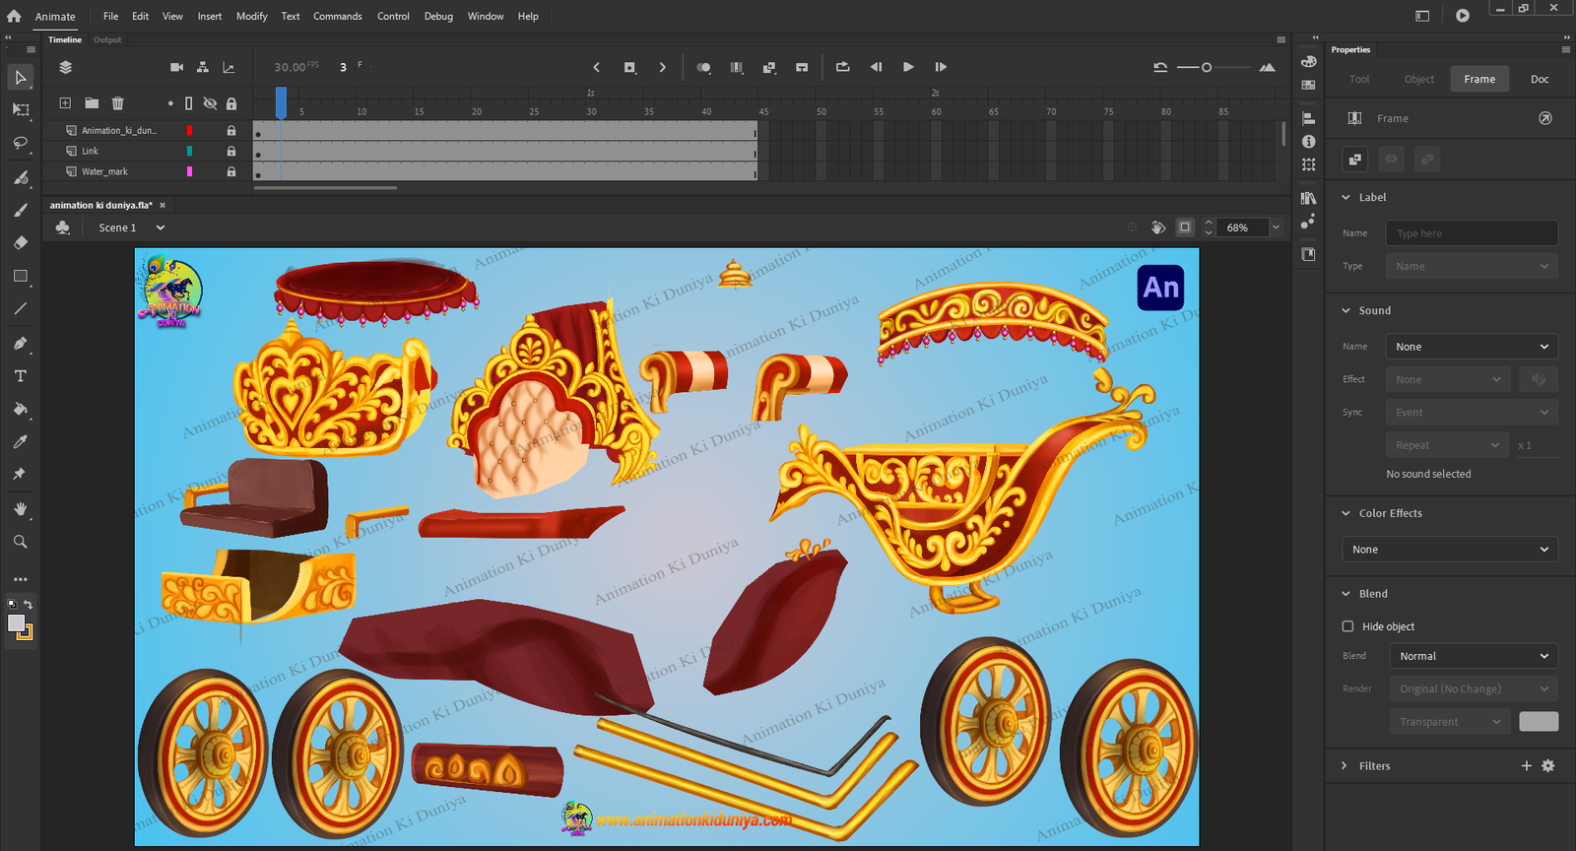Toggle lock on Water_mark layer

[x=231, y=171]
